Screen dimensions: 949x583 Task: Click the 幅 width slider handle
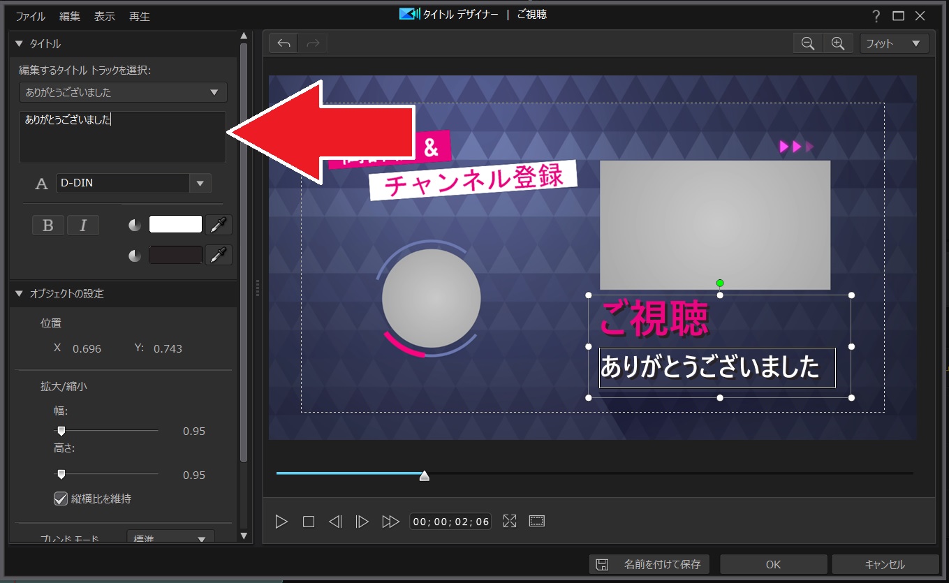(x=61, y=431)
